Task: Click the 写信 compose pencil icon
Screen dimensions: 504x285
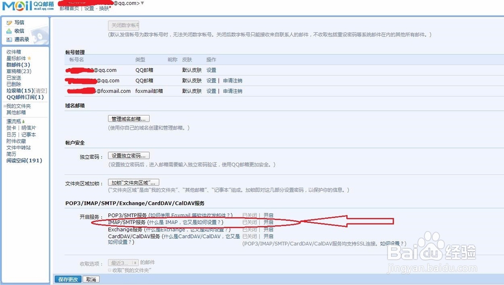Action: coord(9,23)
